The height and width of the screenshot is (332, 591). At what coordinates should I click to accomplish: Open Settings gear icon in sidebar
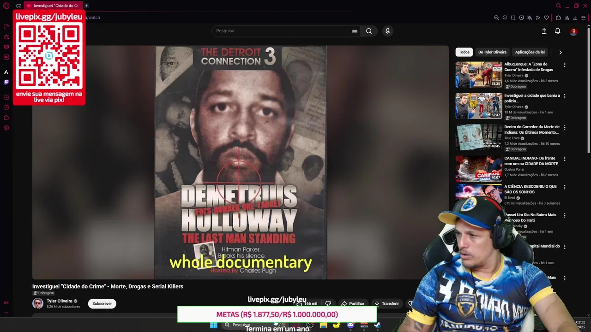[x=6, y=128]
